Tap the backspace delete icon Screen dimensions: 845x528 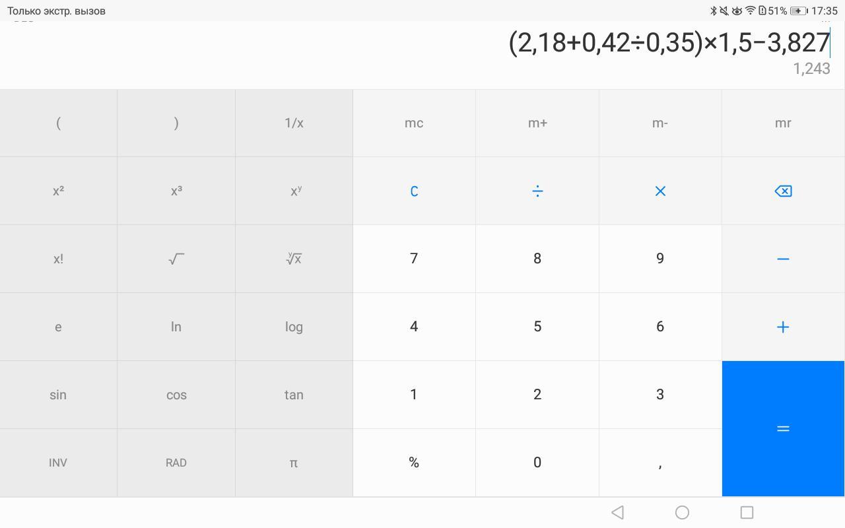tap(783, 191)
